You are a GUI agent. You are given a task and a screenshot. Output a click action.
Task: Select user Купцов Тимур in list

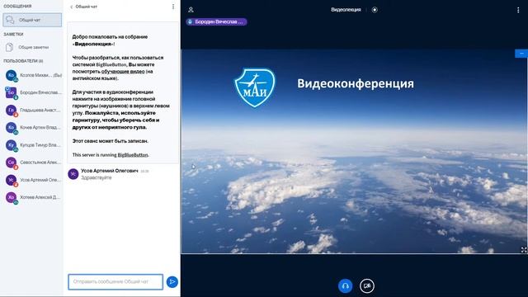pyautogui.click(x=33, y=145)
